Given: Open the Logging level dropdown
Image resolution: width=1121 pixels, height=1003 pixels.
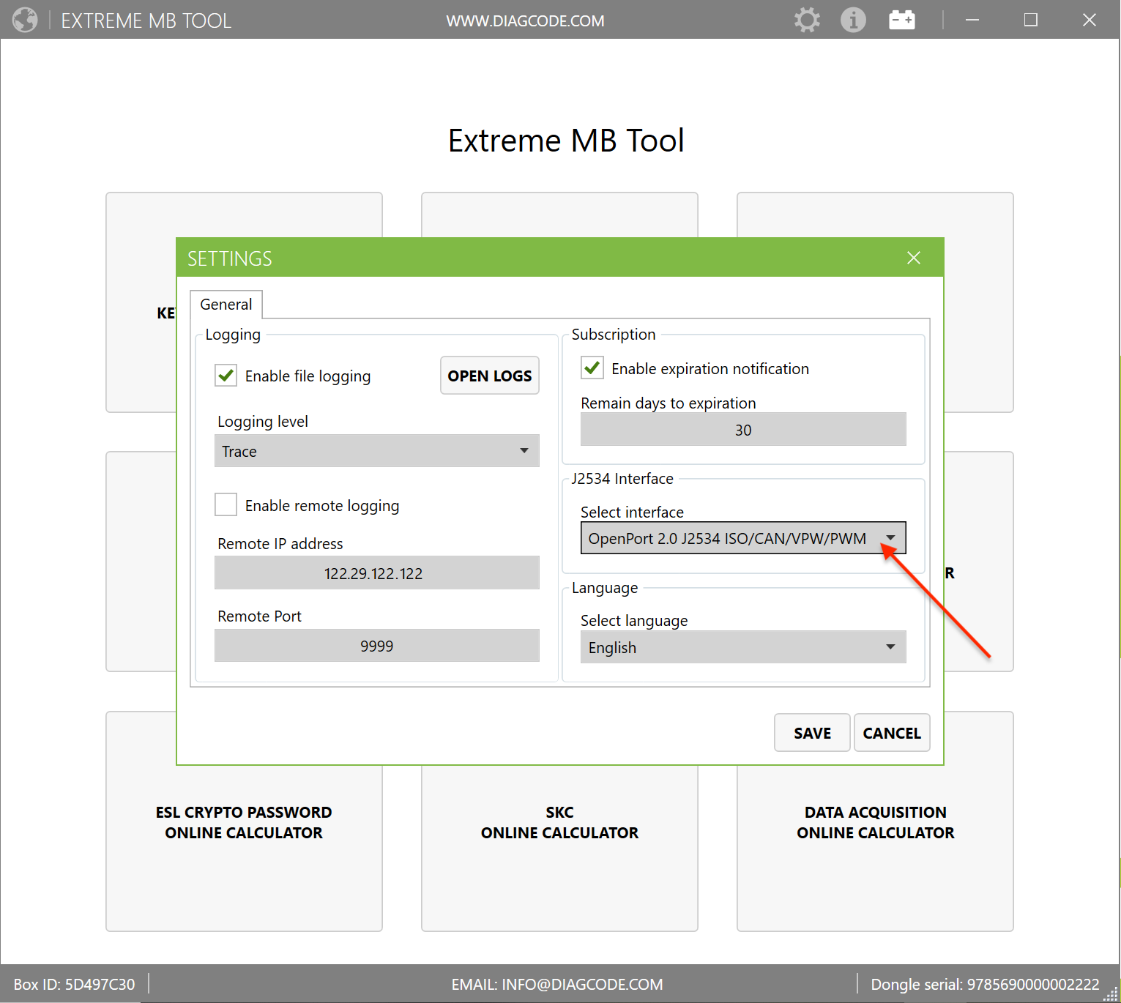Looking at the screenshot, I should click(x=376, y=451).
